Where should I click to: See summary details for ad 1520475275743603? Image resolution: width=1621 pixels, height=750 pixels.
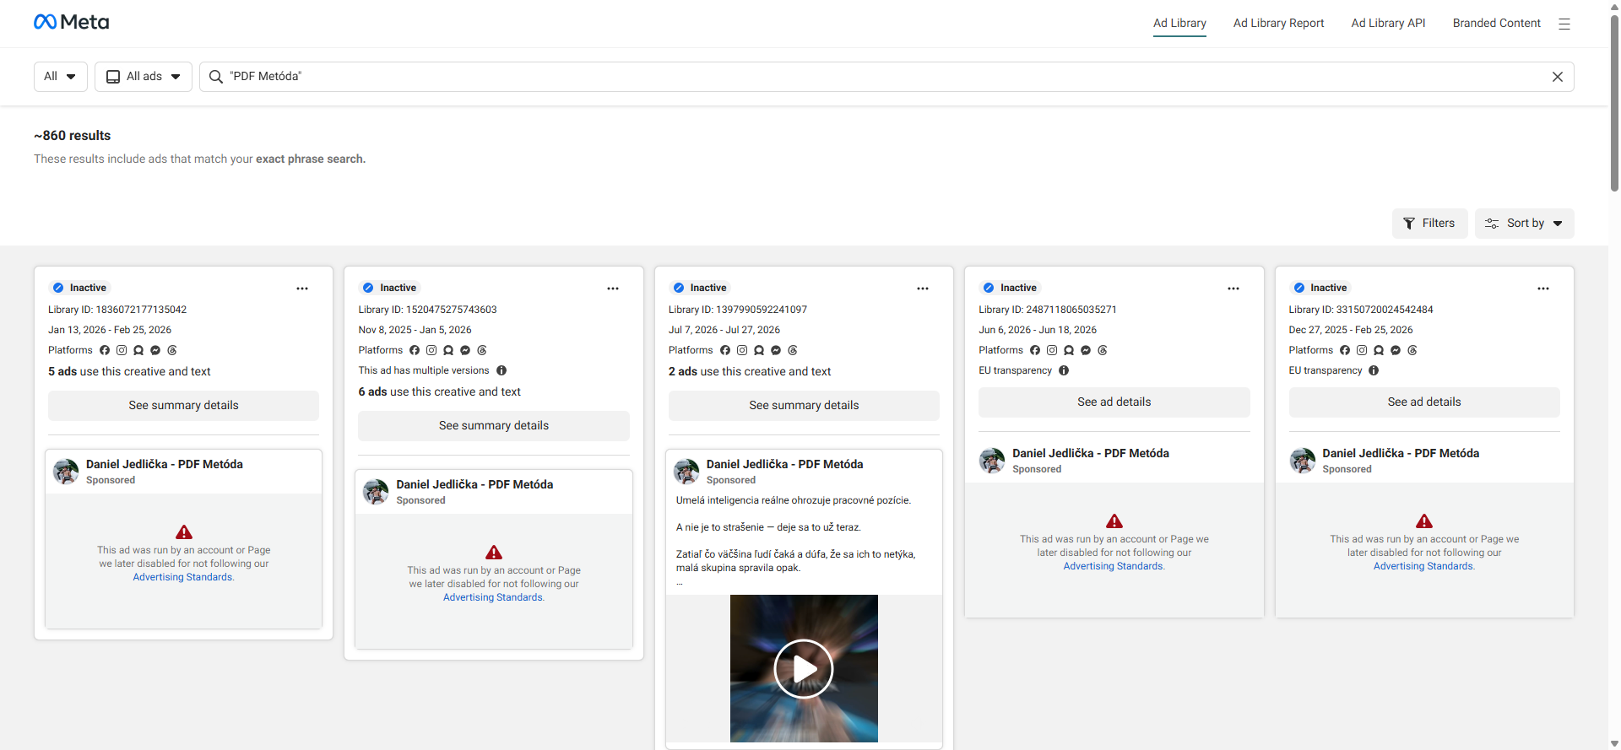(494, 426)
